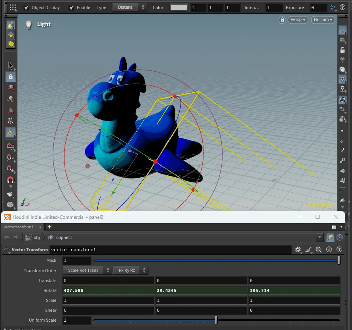Open the Render Region tool icon
352x330 pixels.
coord(10,195)
